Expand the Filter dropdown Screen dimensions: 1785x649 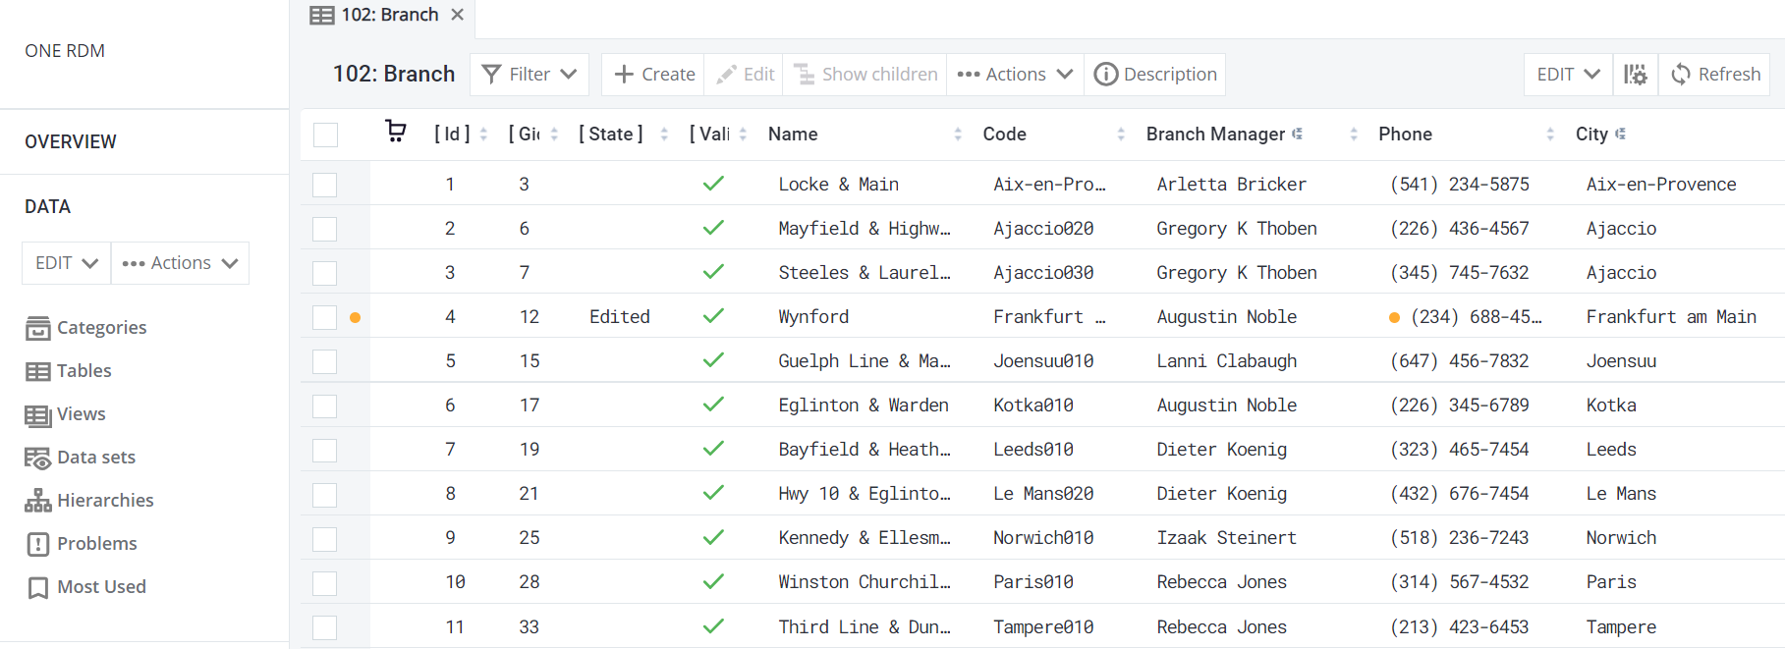click(530, 75)
